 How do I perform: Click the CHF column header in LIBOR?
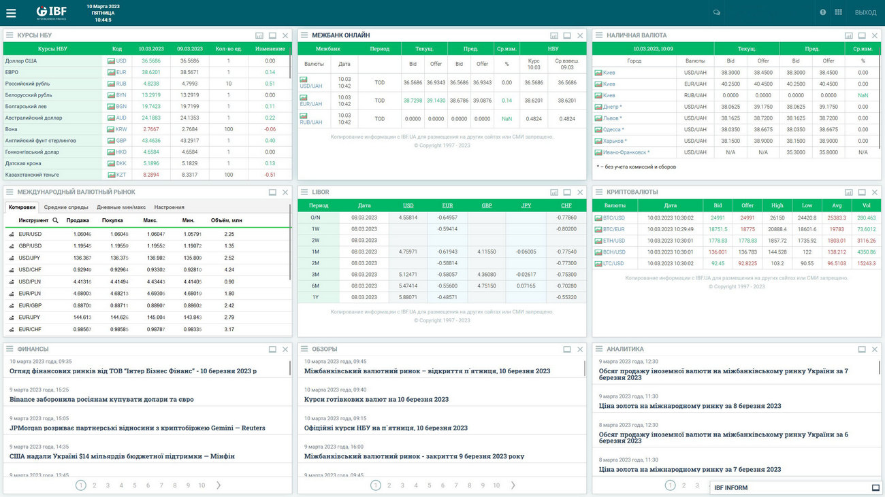[566, 205]
